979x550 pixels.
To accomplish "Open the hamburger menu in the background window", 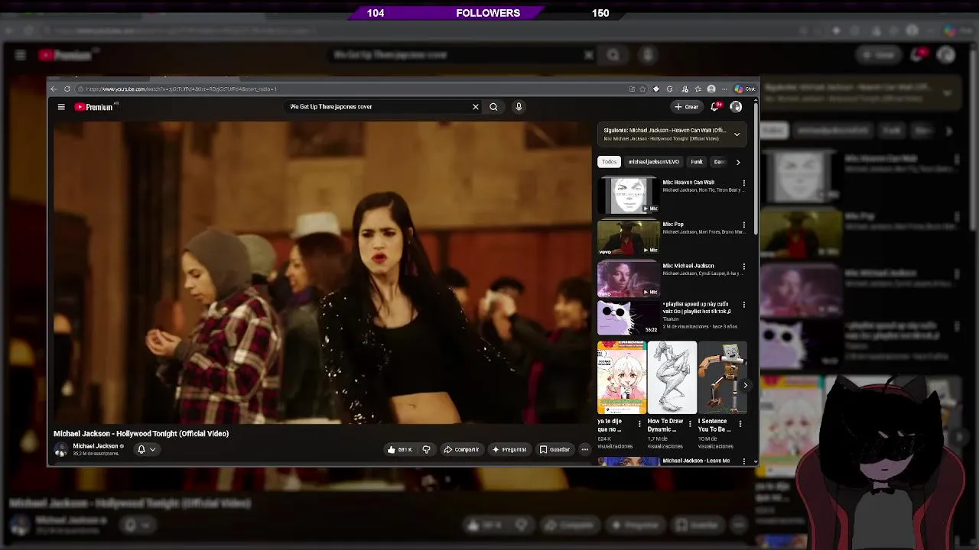I will [21, 55].
